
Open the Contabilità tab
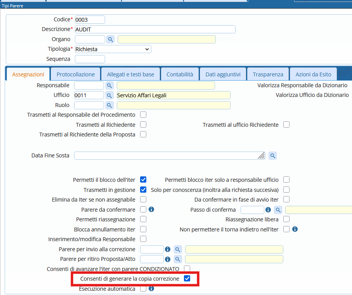coord(180,74)
